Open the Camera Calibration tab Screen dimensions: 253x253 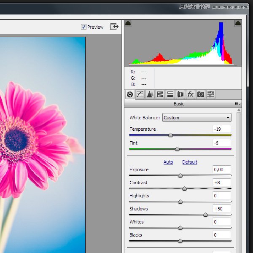click(x=201, y=94)
